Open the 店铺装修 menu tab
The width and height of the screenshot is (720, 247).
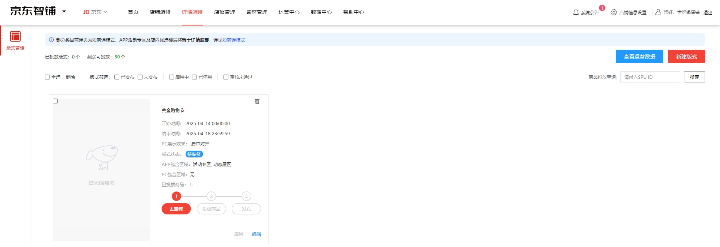(160, 12)
